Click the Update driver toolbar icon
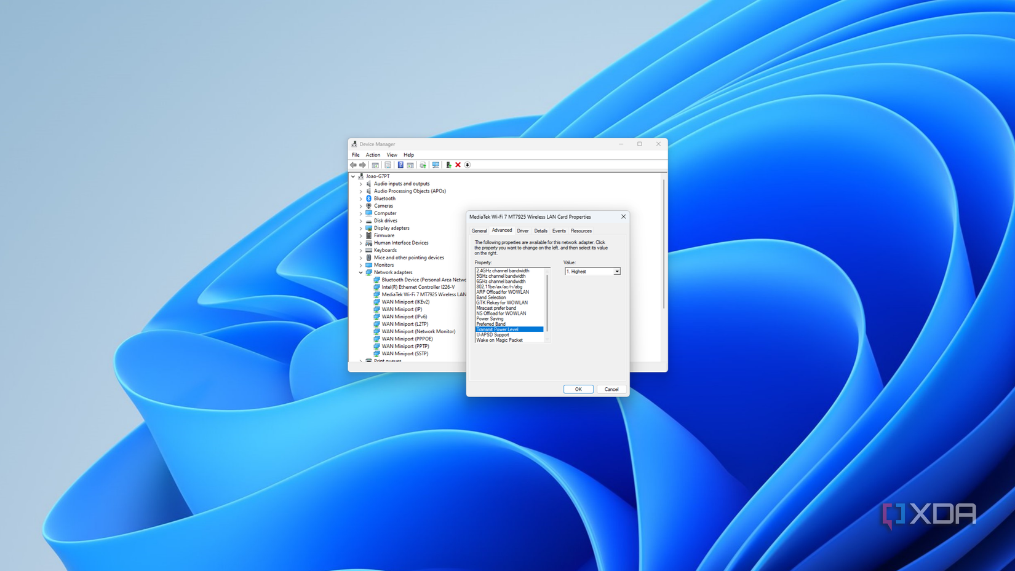This screenshot has height=571, width=1015. (x=423, y=165)
